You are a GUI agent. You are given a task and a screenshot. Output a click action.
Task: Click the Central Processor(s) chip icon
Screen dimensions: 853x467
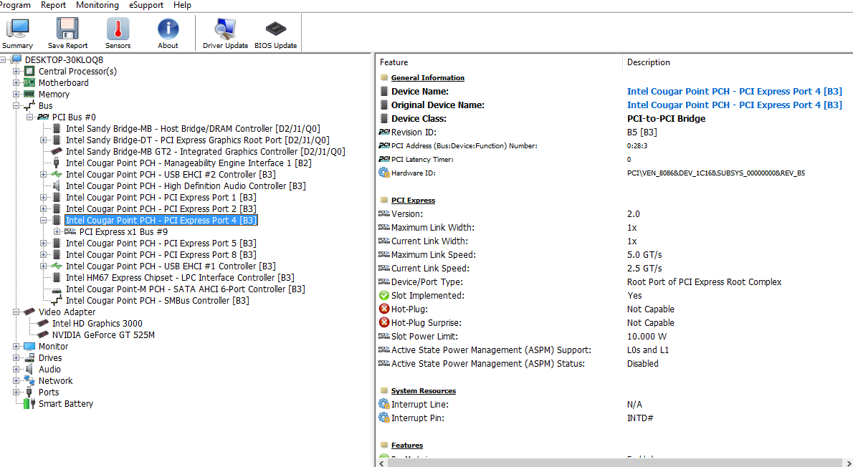pos(29,71)
